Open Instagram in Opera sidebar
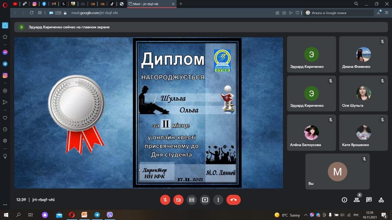The height and width of the screenshot is (220, 392). point(5,75)
